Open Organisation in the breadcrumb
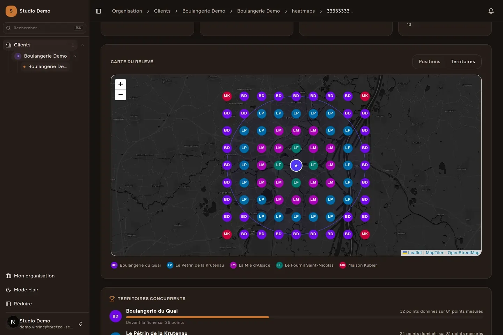The height and width of the screenshot is (335, 503). (x=127, y=11)
